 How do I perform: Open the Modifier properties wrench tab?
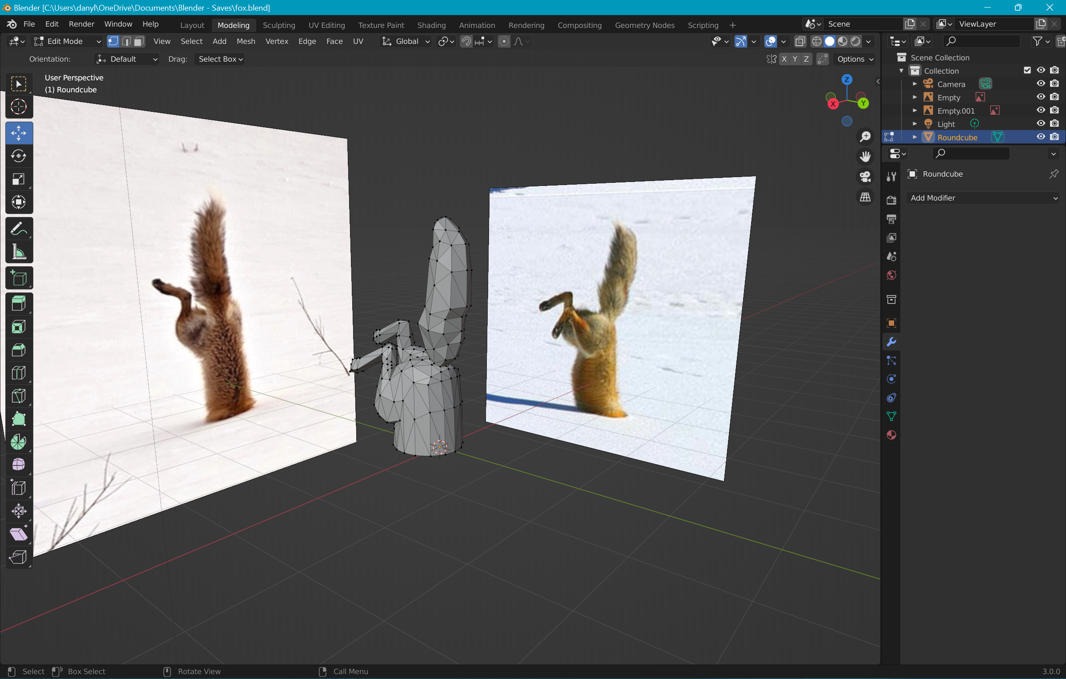[891, 342]
